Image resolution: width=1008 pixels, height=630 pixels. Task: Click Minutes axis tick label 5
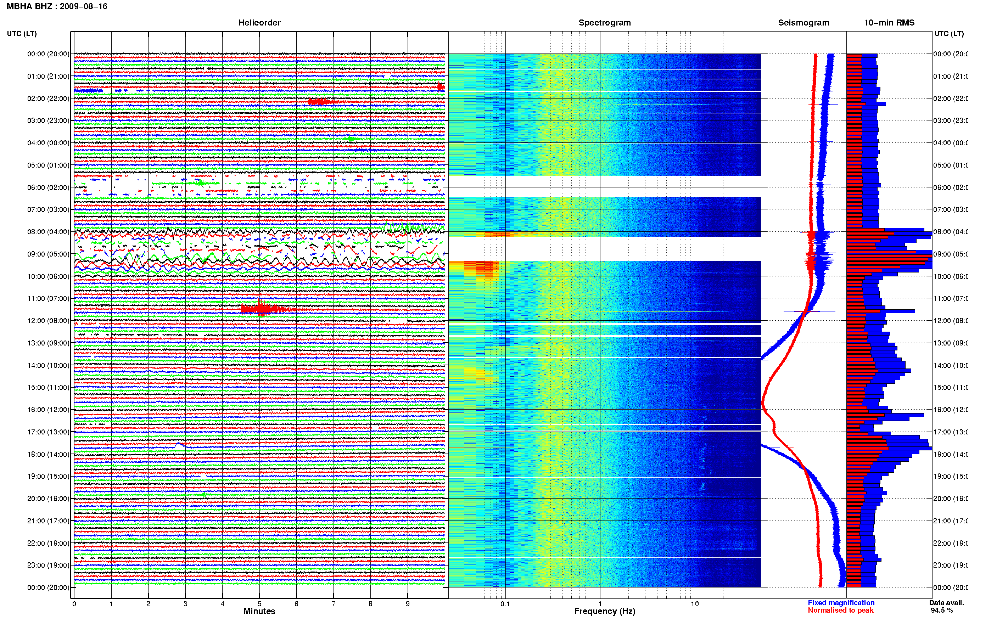pos(259,604)
